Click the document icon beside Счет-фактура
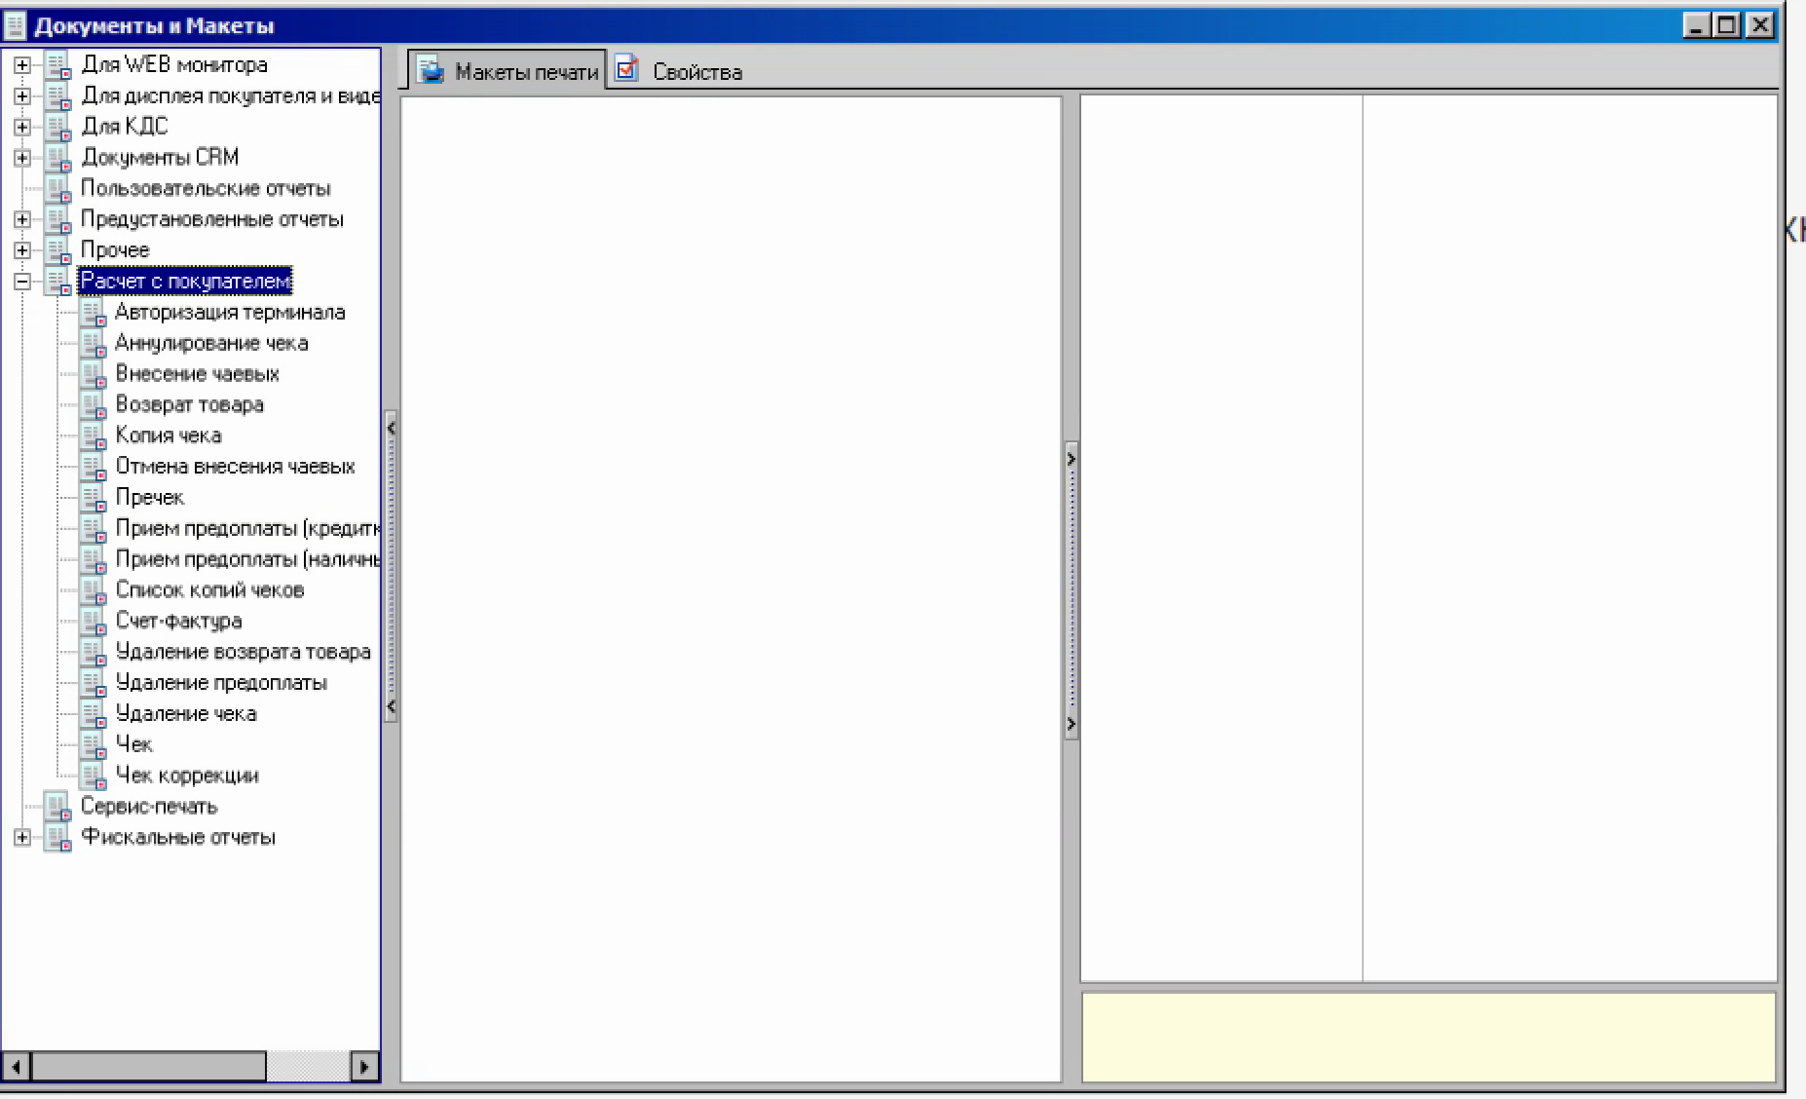1806x1099 pixels. tap(93, 622)
